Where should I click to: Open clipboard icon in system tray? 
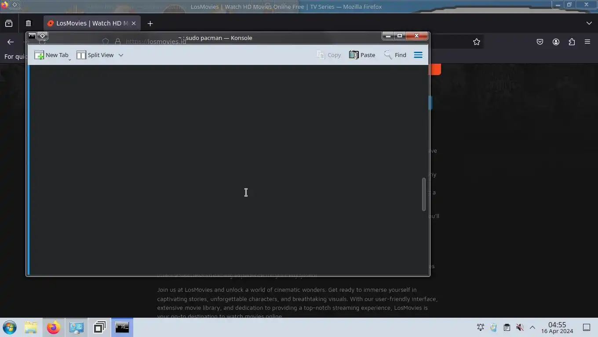tap(507, 327)
